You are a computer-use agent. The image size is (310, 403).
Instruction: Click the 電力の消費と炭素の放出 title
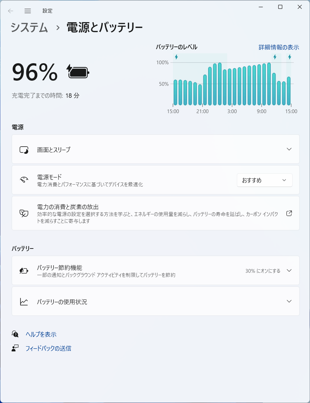68,207
